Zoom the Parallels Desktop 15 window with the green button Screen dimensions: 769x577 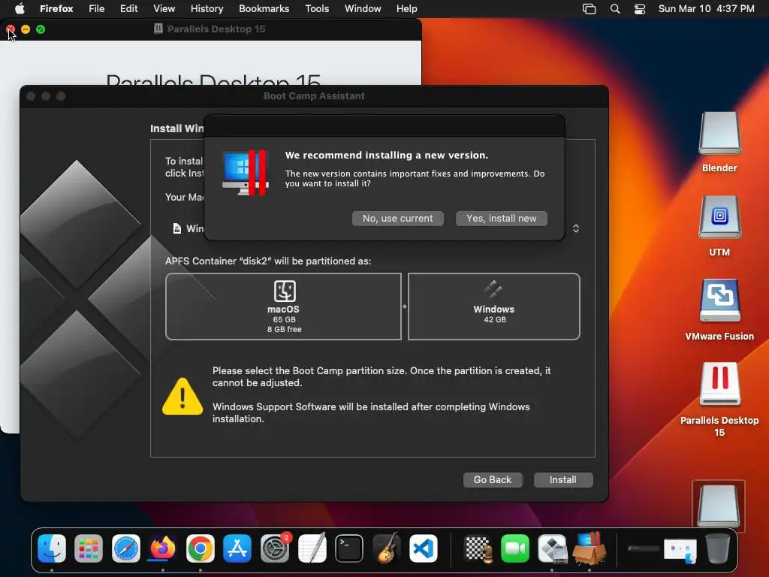(x=41, y=29)
